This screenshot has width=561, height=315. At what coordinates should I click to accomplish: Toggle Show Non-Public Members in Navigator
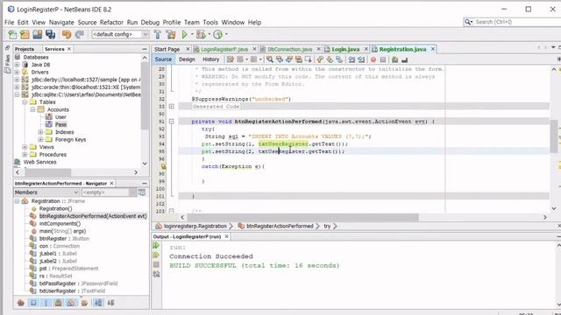click(59, 303)
